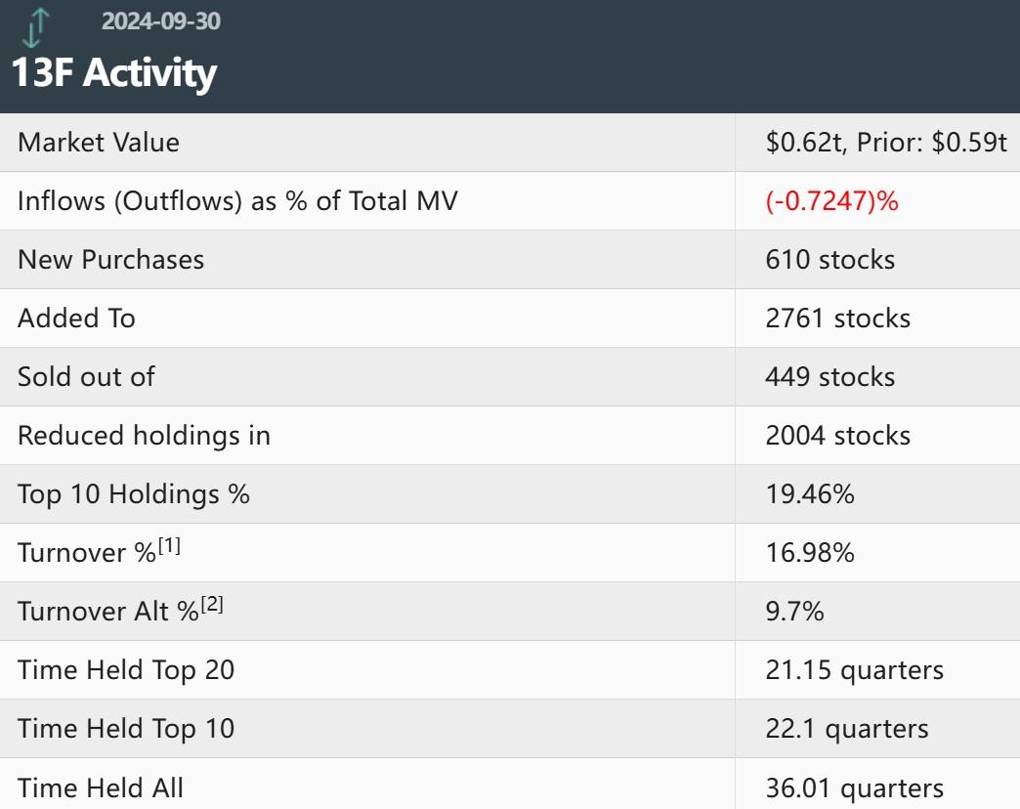Open the Turnover Alt % footnote [2] link
The image size is (1020, 809).
[x=212, y=605]
